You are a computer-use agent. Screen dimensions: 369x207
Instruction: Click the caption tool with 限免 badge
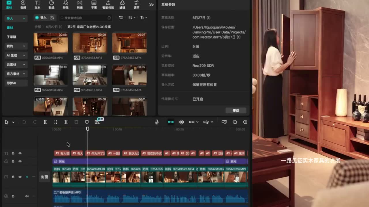(97, 122)
